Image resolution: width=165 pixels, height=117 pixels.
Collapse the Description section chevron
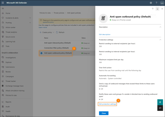[160, 27]
